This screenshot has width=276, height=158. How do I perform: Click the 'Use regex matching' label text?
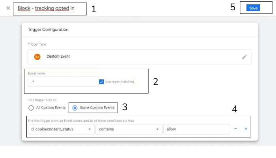119,82
